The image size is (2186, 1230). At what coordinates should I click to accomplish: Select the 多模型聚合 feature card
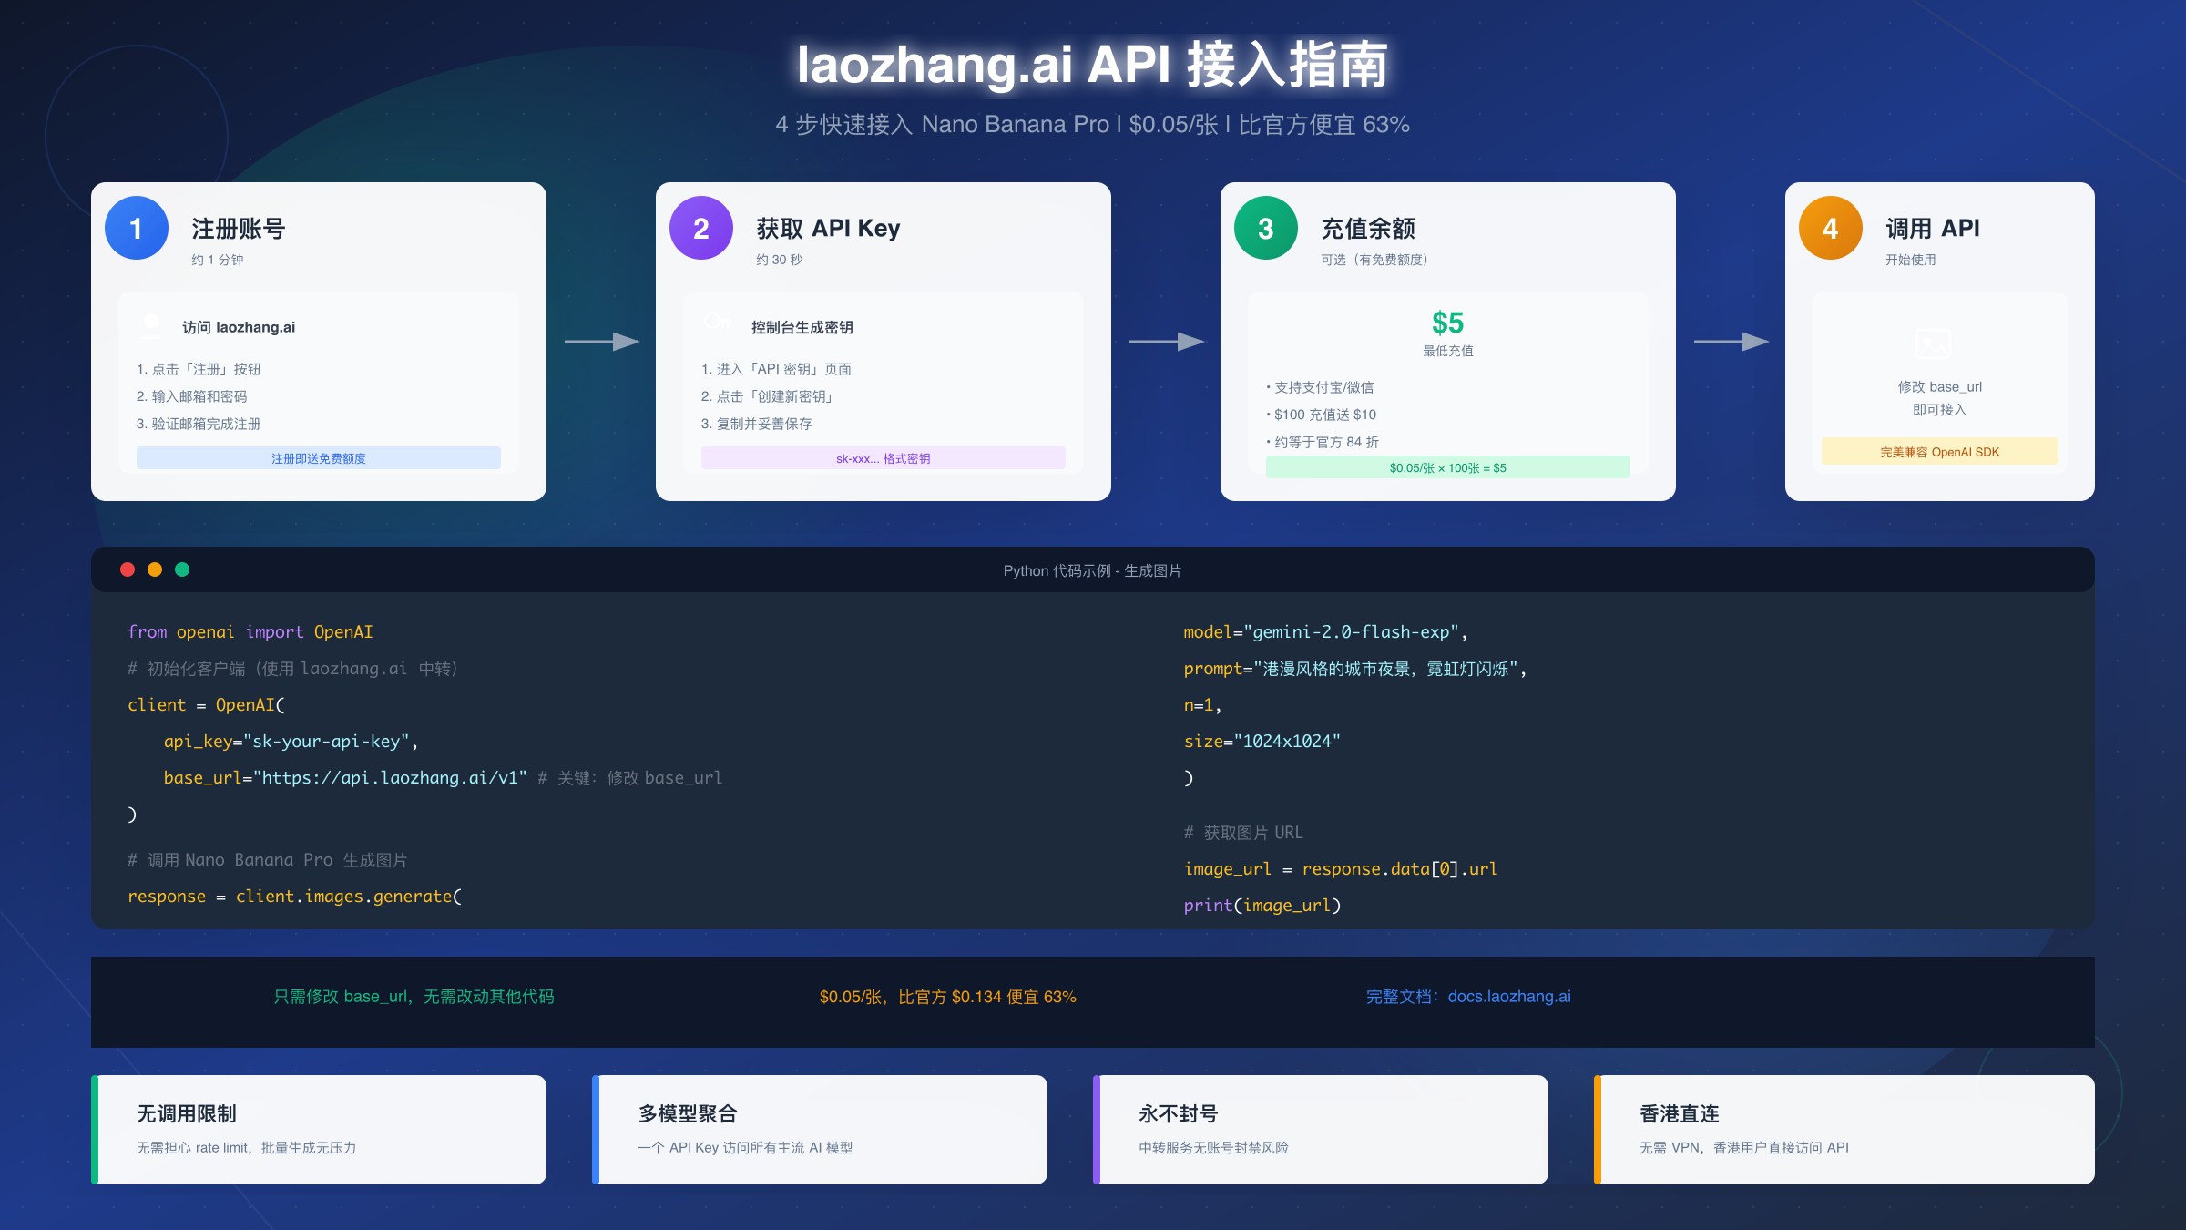[x=820, y=1130]
